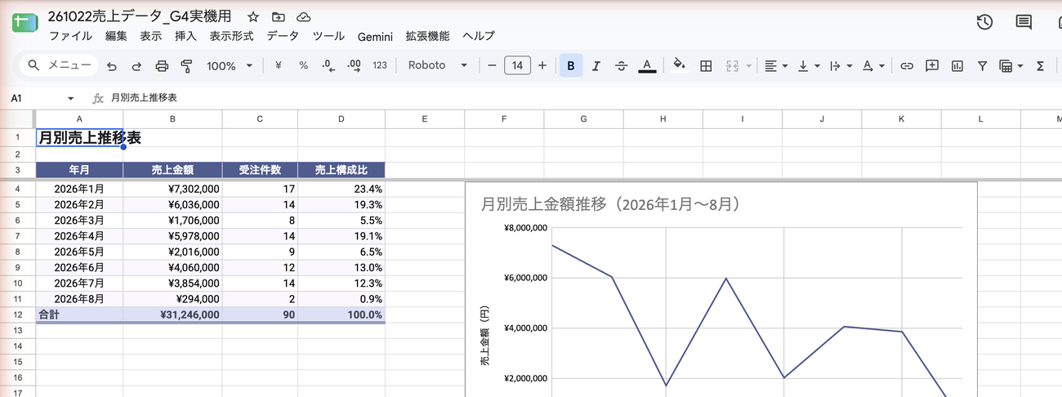Select row header 12
This screenshot has width=1062, height=397.
point(17,314)
